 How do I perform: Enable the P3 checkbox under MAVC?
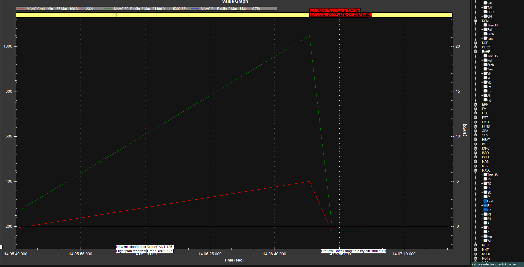(x=485, y=214)
